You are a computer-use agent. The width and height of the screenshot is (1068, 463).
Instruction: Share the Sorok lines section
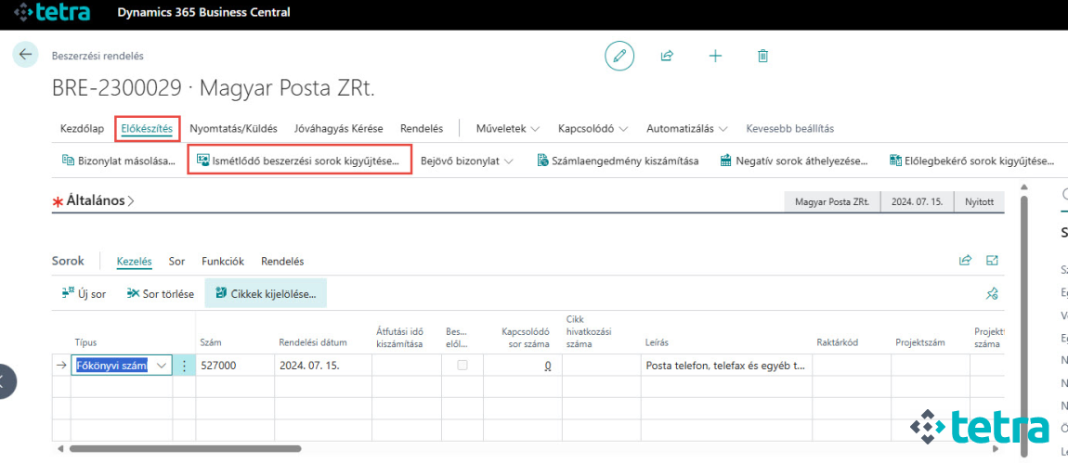pyautogui.click(x=965, y=260)
